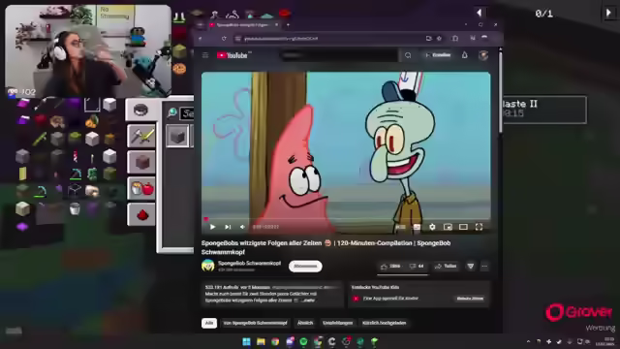Select the Von SpongeBob Schwammkopf chip

tap(255, 323)
